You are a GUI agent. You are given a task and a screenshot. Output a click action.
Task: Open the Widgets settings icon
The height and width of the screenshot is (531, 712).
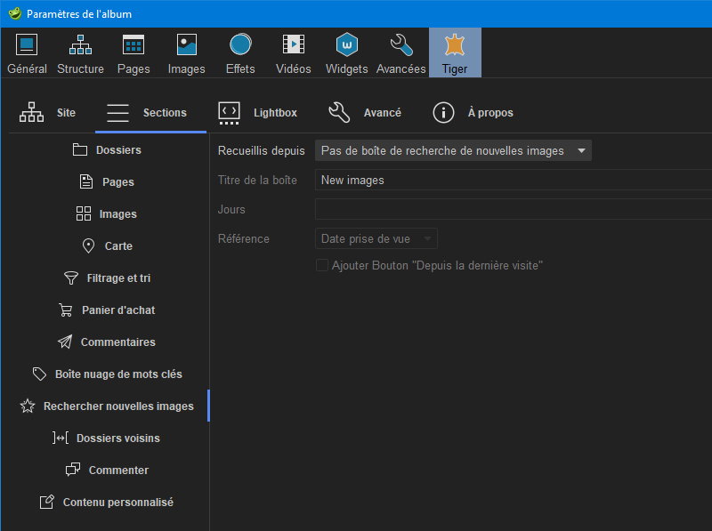point(346,52)
